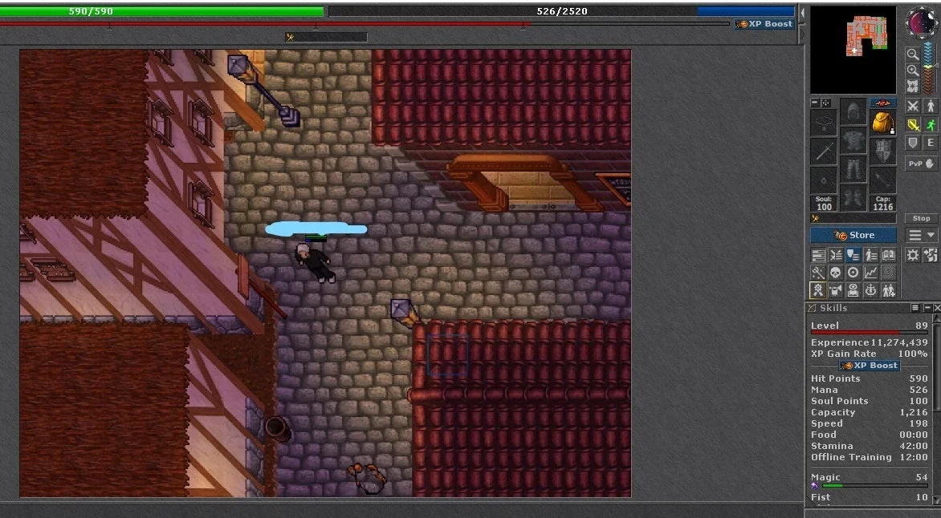Click the green health bar 590/590
This screenshot has height=518, width=941.
tap(162, 10)
